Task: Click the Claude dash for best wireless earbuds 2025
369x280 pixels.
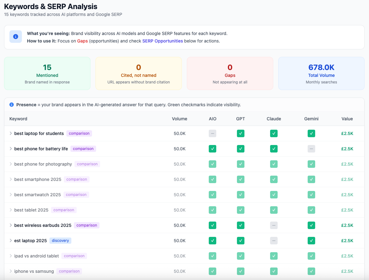Action: 274,225
